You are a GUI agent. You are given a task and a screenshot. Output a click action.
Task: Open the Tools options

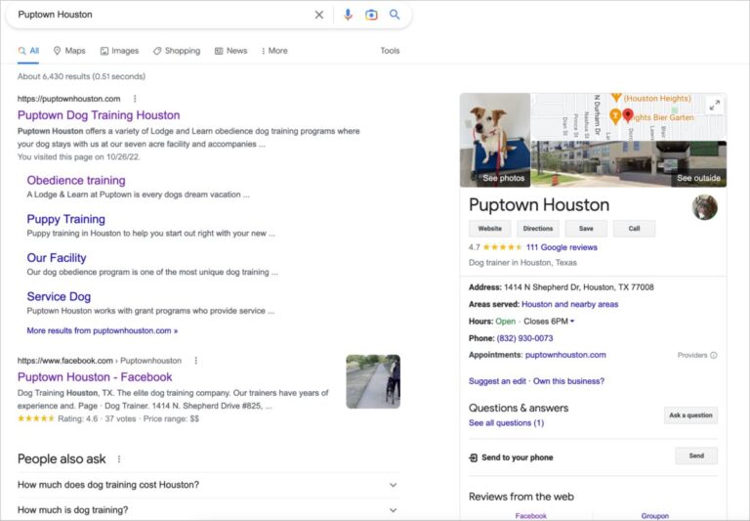coord(390,51)
